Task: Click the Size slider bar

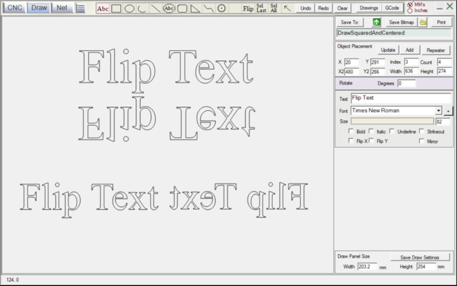Action: point(392,121)
